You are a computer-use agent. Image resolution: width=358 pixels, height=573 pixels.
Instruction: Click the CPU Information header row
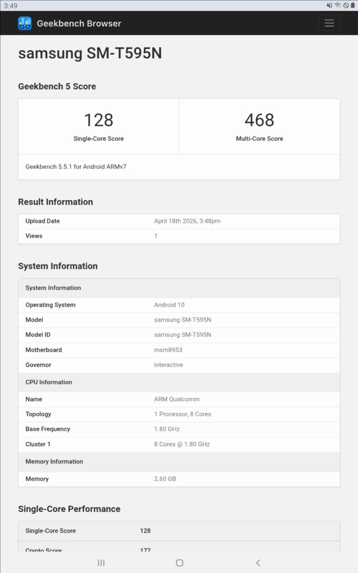[x=179, y=382]
